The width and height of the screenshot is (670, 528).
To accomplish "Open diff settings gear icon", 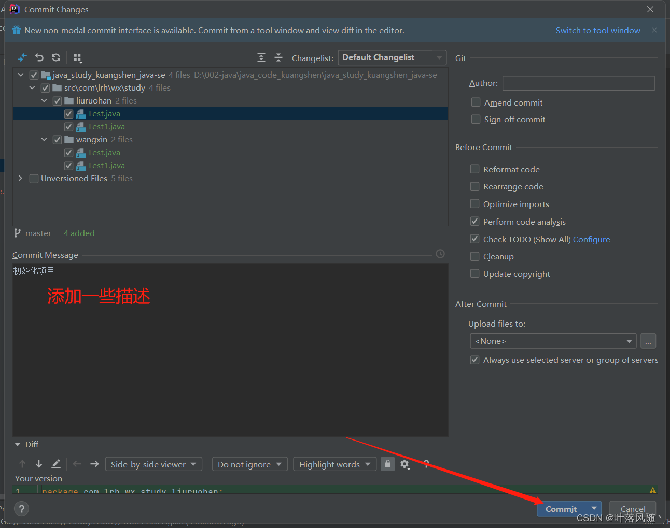I will (405, 464).
